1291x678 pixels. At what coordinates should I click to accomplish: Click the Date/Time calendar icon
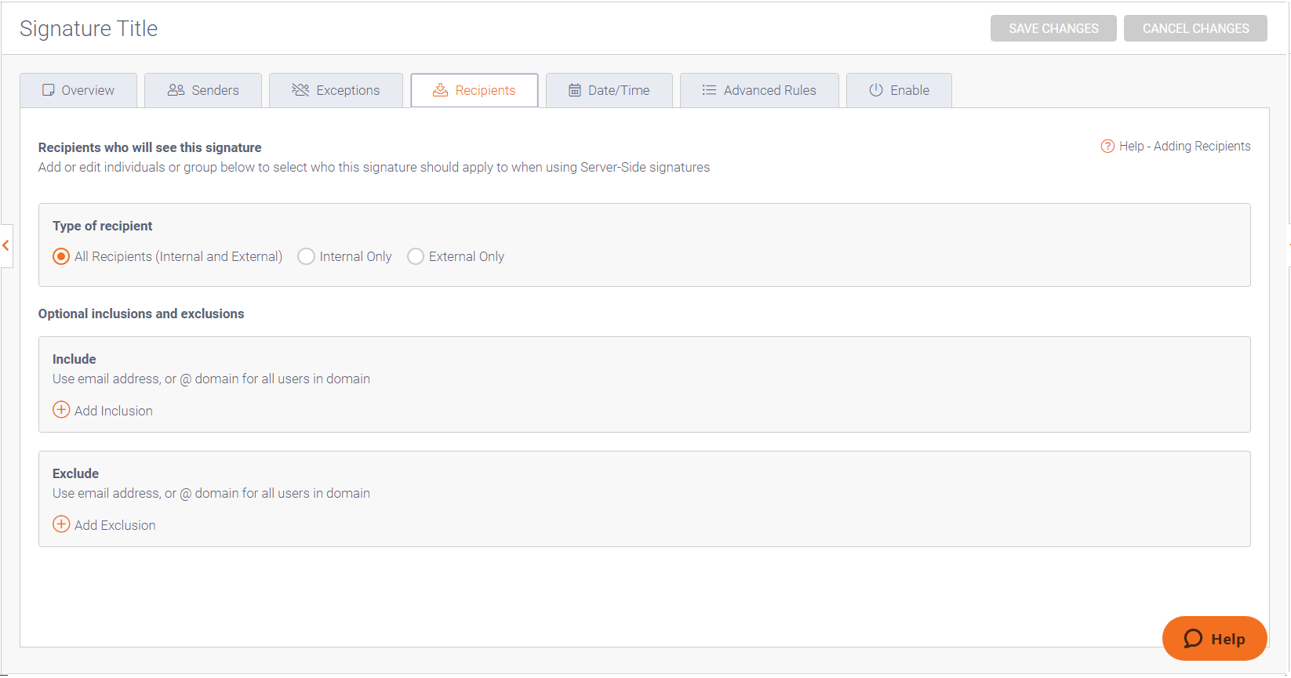pos(575,90)
